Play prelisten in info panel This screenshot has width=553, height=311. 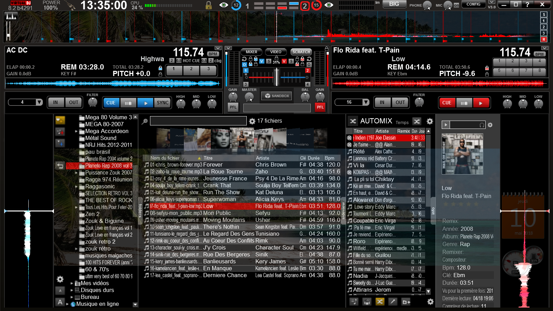point(446,125)
